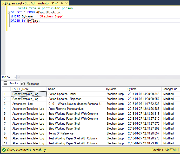The height and width of the screenshot is (154, 180).
Task: Click 'AttachmentTemplate_Log' cell in row 9
Action: [x=29, y=133]
